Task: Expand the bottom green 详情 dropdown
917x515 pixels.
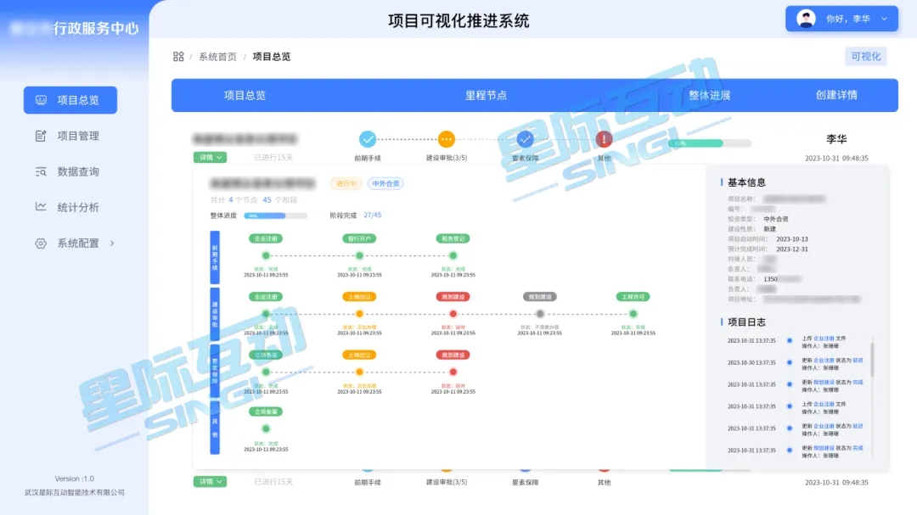Action: 210,482
